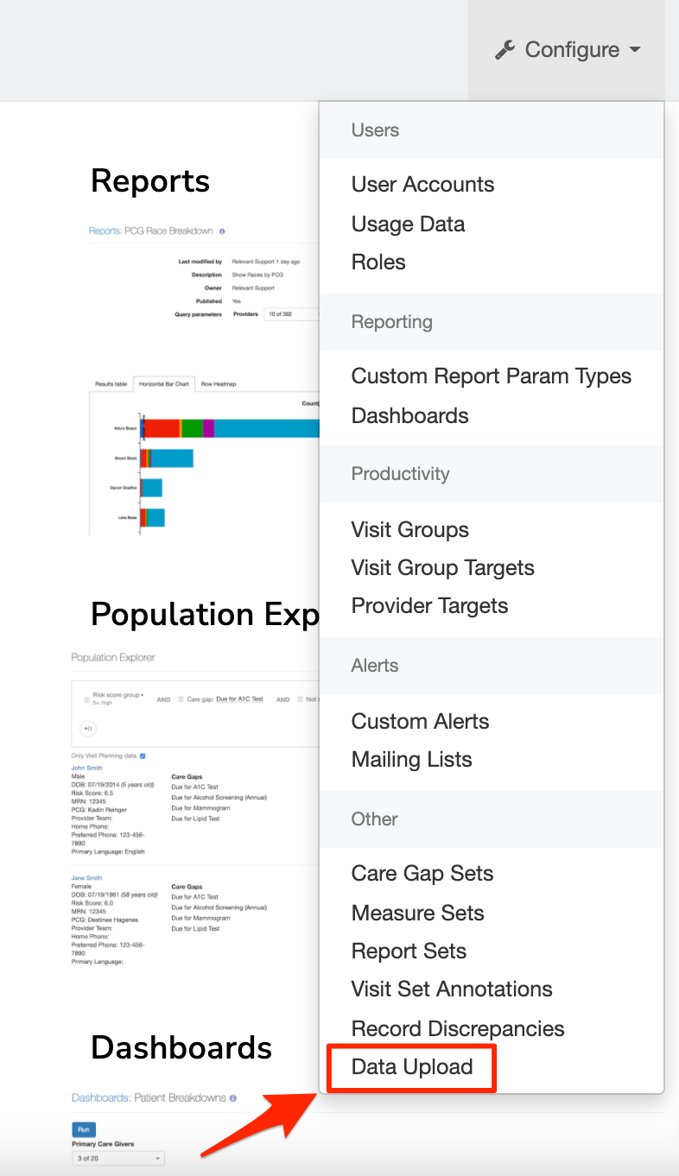The width and height of the screenshot is (679, 1176).
Task: Click the wrench icon beside Configure
Action: click(504, 50)
